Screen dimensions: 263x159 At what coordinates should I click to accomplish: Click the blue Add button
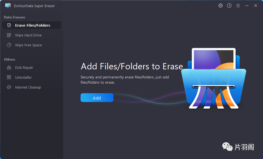[97, 98]
